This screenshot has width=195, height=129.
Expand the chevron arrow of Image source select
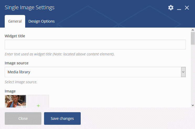coord(183,72)
